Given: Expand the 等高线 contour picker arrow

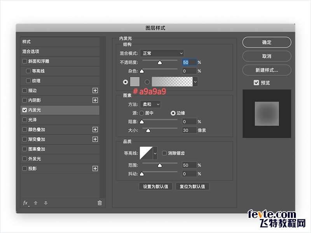Looking at the screenshot, I should (155, 153).
